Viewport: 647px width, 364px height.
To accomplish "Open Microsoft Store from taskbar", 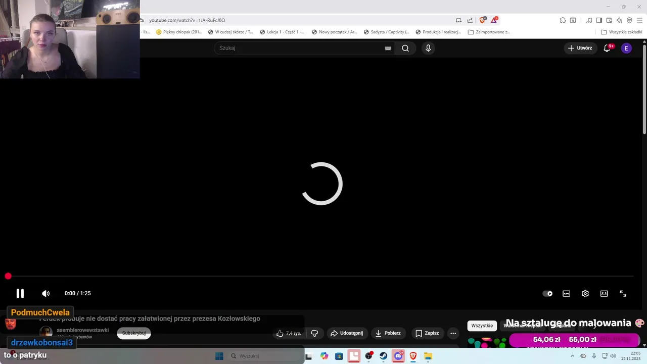I will [339, 356].
